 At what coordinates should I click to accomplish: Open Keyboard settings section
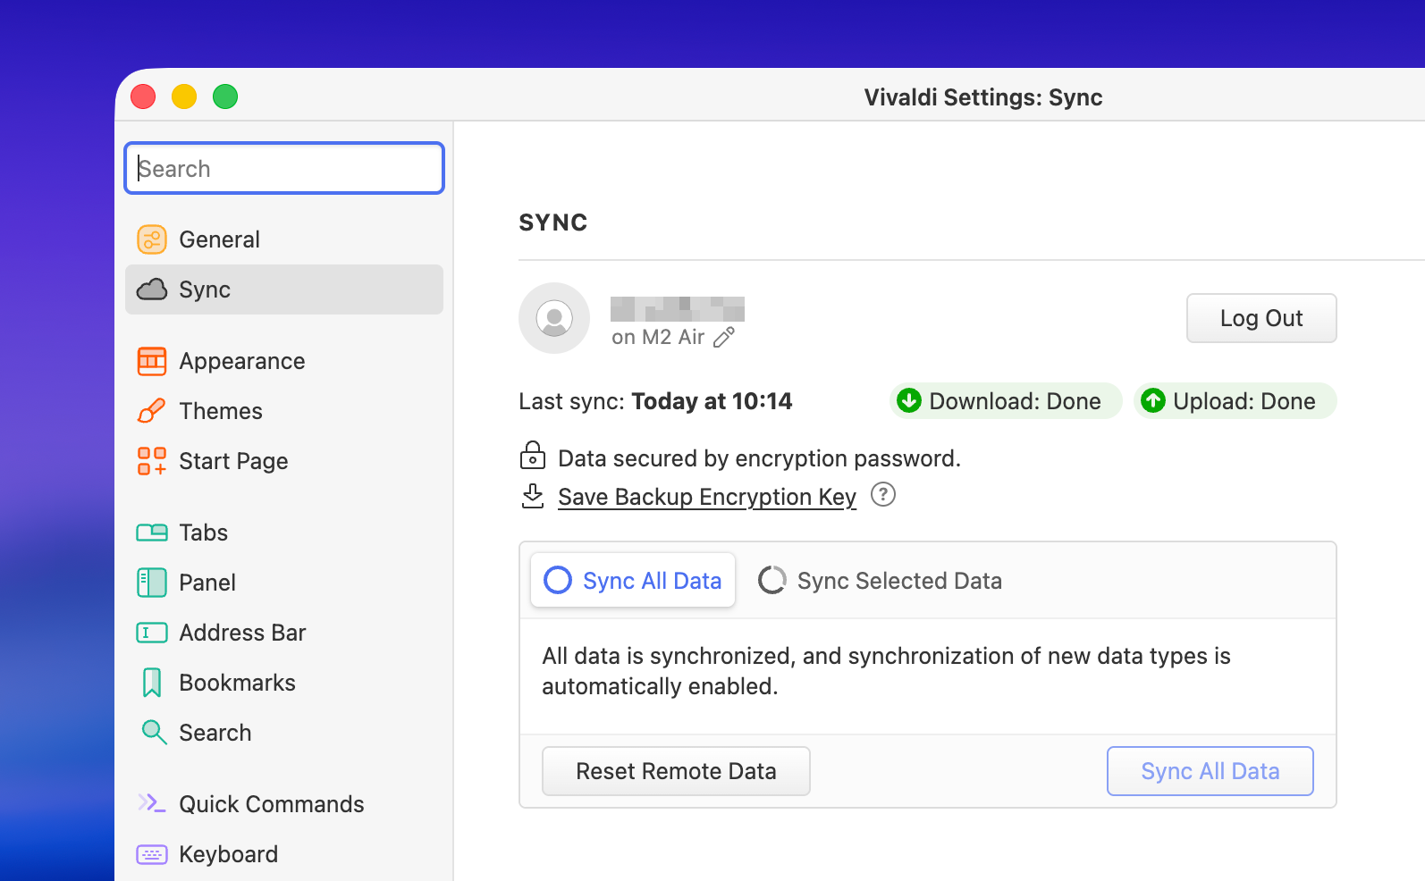[284, 854]
